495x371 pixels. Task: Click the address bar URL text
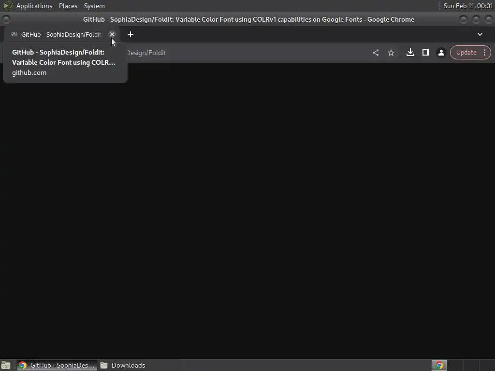click(146, 53)
